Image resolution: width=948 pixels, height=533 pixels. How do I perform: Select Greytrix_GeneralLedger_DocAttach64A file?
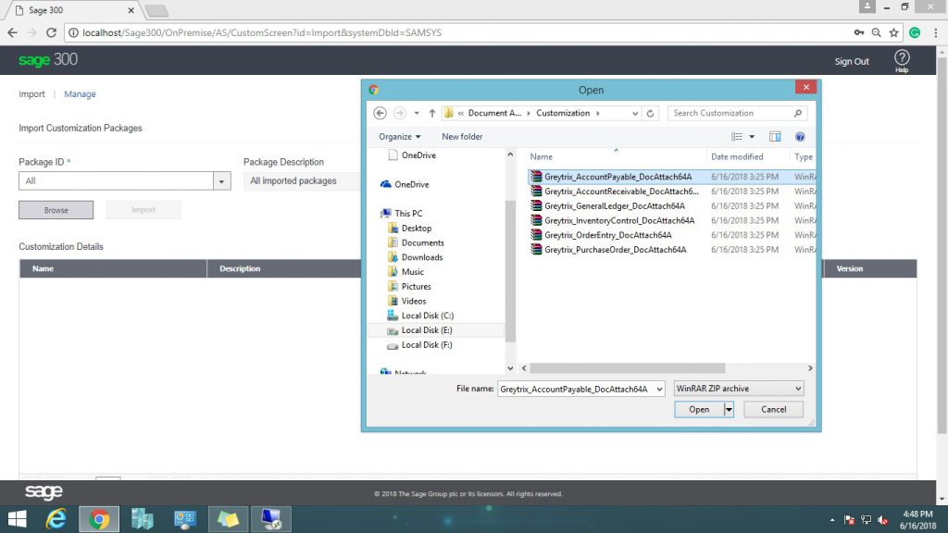[615, 206]
